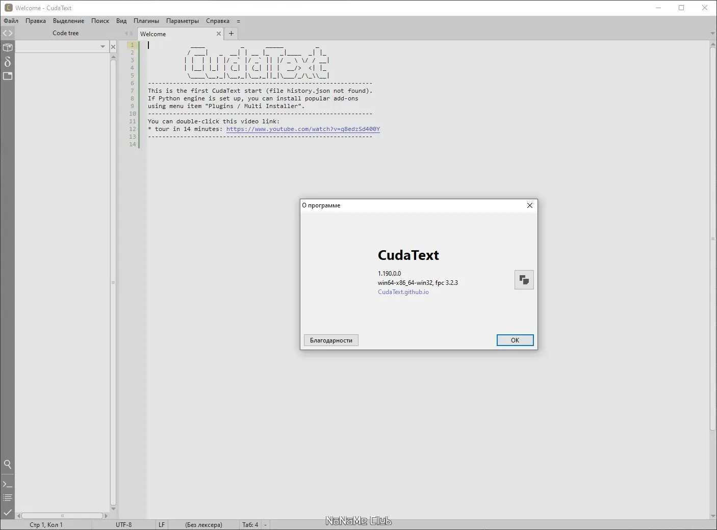Click line number 12 in the gutter
The height and width of the screenshot is (530, 717).
133,129
